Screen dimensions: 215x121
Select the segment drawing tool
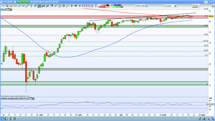[19, 6]
